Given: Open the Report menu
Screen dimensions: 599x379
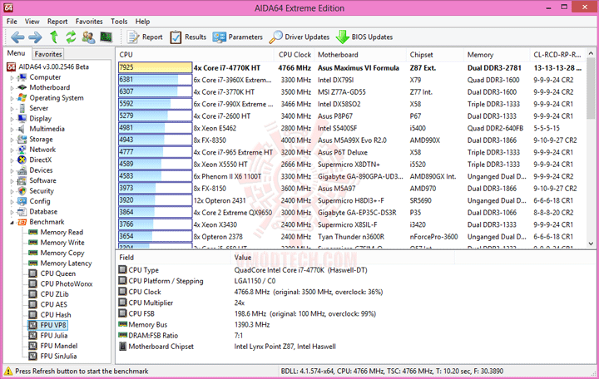Looking at the screenshot, I should click(57, 22).
